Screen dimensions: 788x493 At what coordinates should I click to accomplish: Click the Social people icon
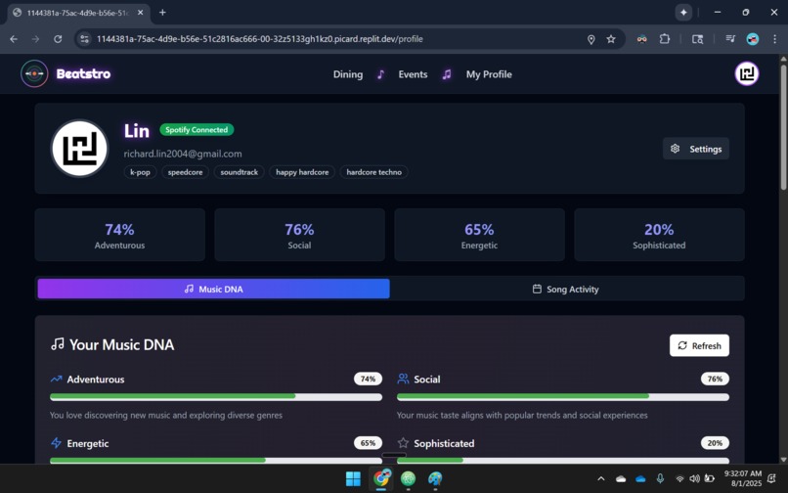tap(403, 379)
